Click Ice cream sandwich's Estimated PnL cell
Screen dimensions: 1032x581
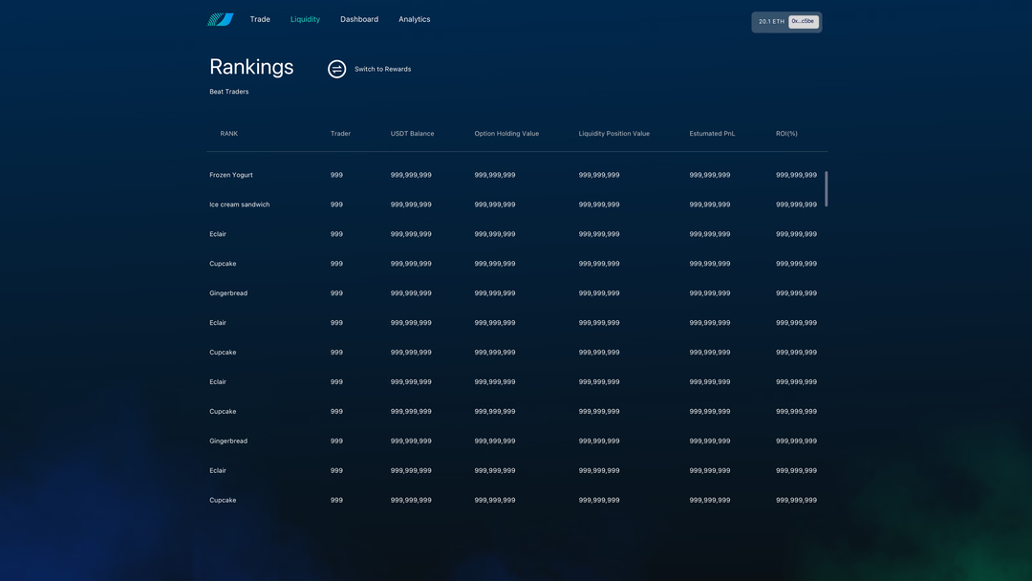(x=709, y=204)
